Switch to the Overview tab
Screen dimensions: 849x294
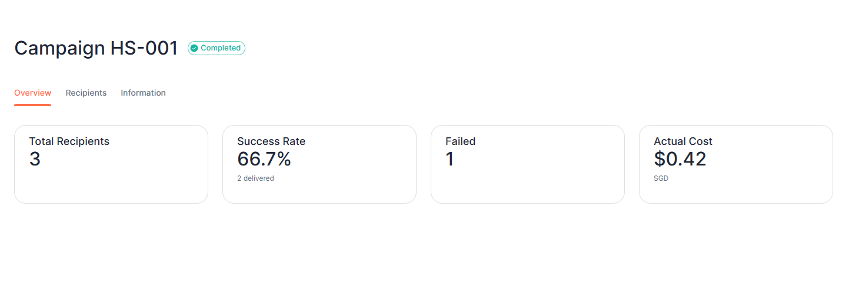32,93
